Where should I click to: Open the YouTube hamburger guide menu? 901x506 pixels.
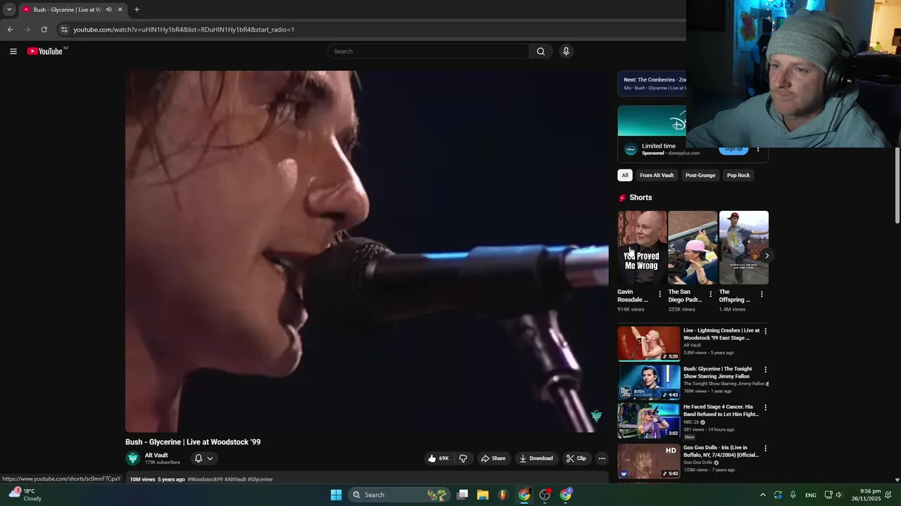(13, 51)
